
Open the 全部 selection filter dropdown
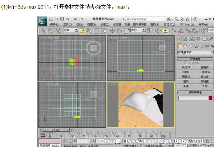tap(70, 30)
